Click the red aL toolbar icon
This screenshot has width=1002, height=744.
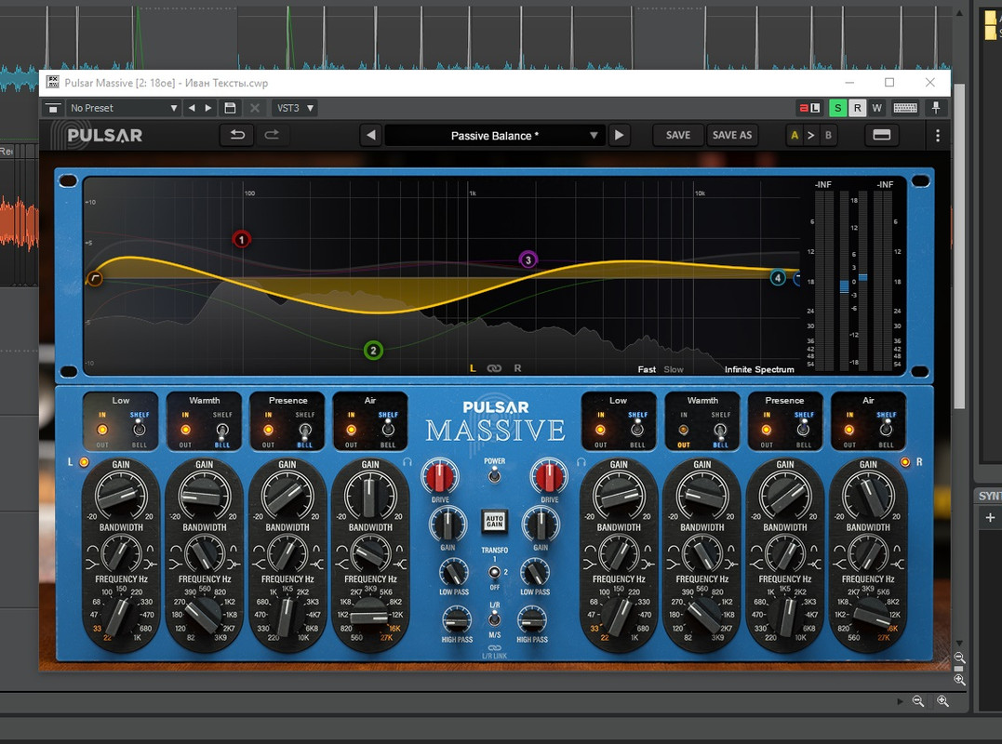click(x=809, y=108)
